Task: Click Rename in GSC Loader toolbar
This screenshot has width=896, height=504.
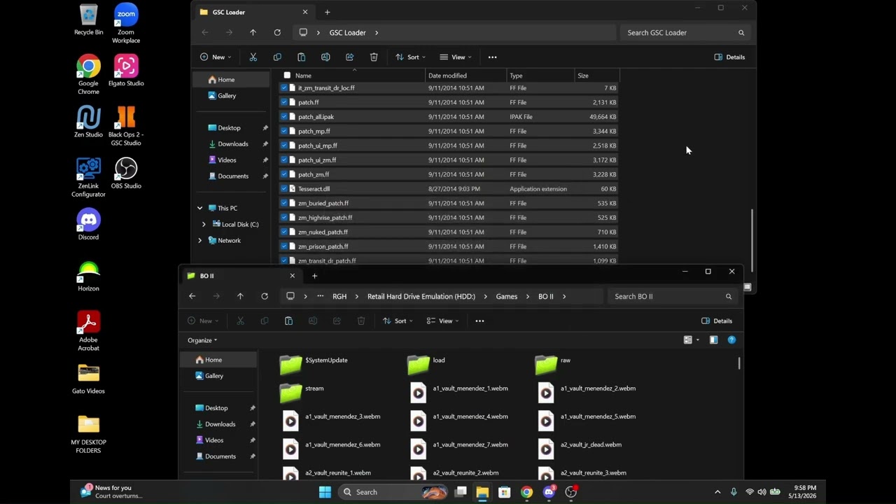Action: 325,57
